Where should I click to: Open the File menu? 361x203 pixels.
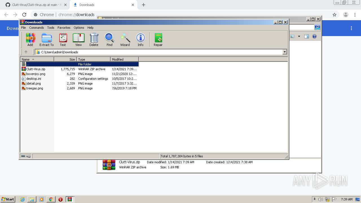(x=23, y=28)
